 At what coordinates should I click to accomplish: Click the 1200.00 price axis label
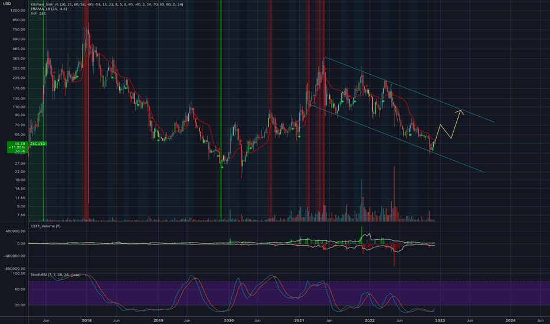click(18, 11)
